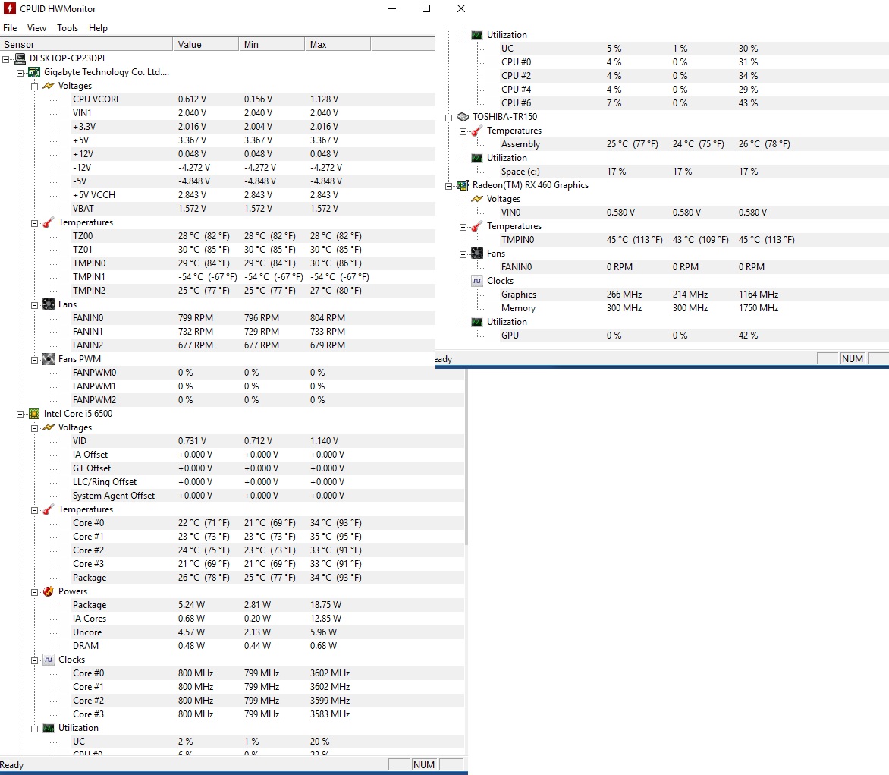Click the Ready status text at bottom left
The width and height of the screenshot is (889, 775).
pos(12,765)
